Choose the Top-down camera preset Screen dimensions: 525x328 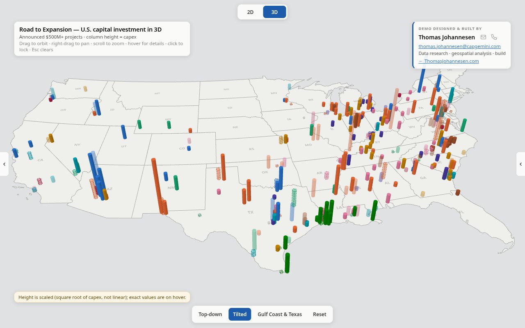point(210,314)
